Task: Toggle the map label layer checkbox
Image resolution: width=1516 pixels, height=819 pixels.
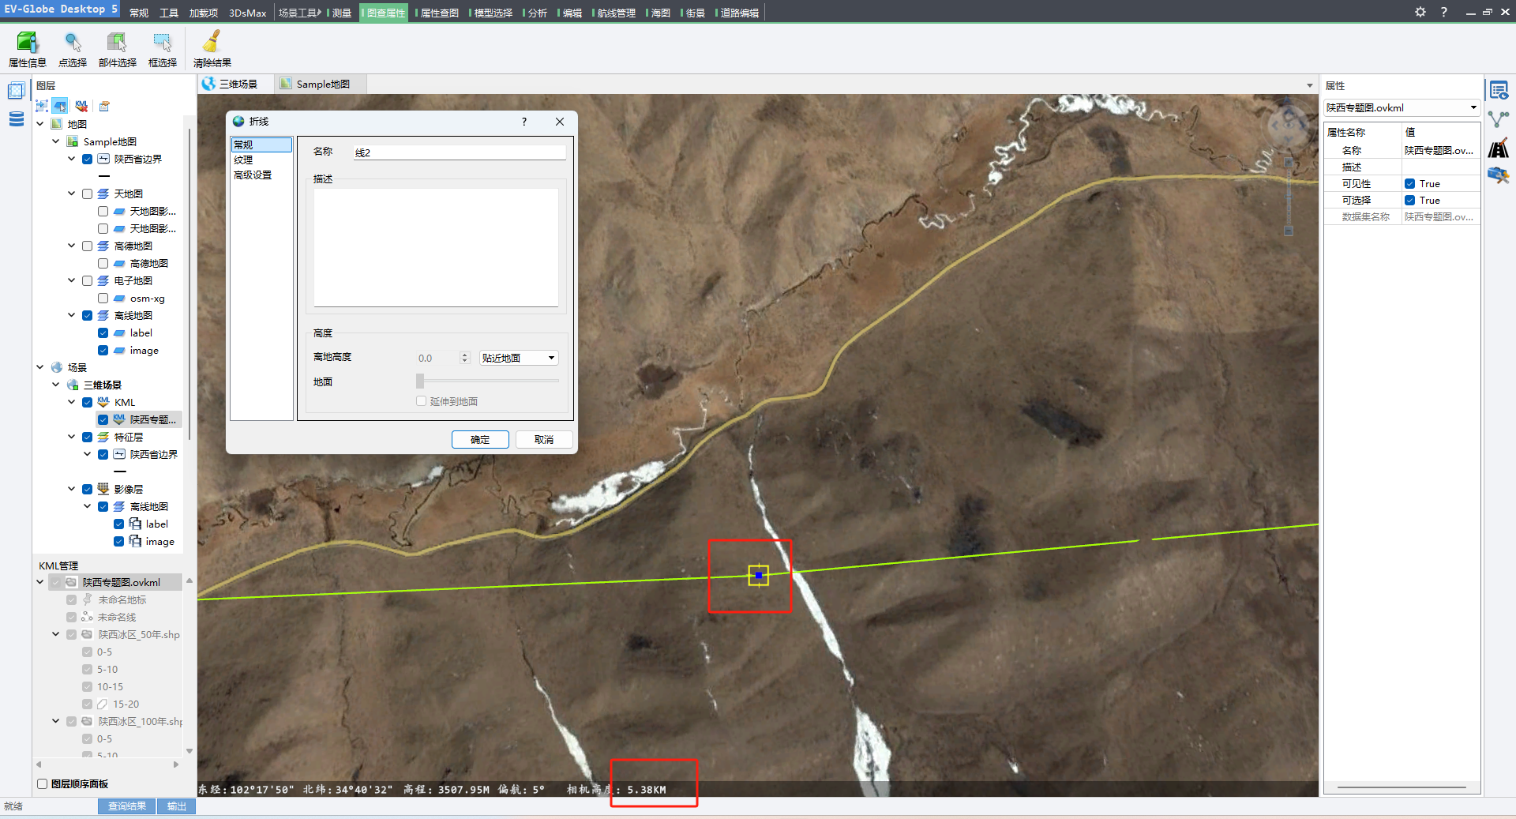Action: click(103, 332)
